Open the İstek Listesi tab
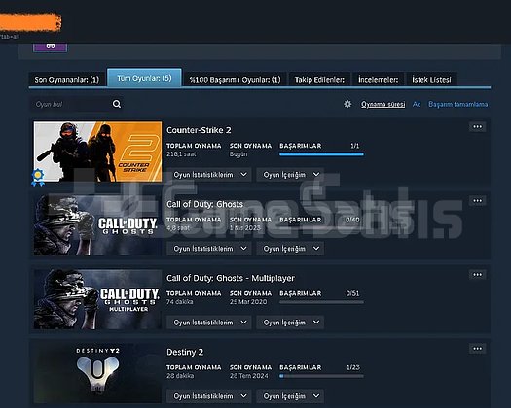 click(431, 80)
